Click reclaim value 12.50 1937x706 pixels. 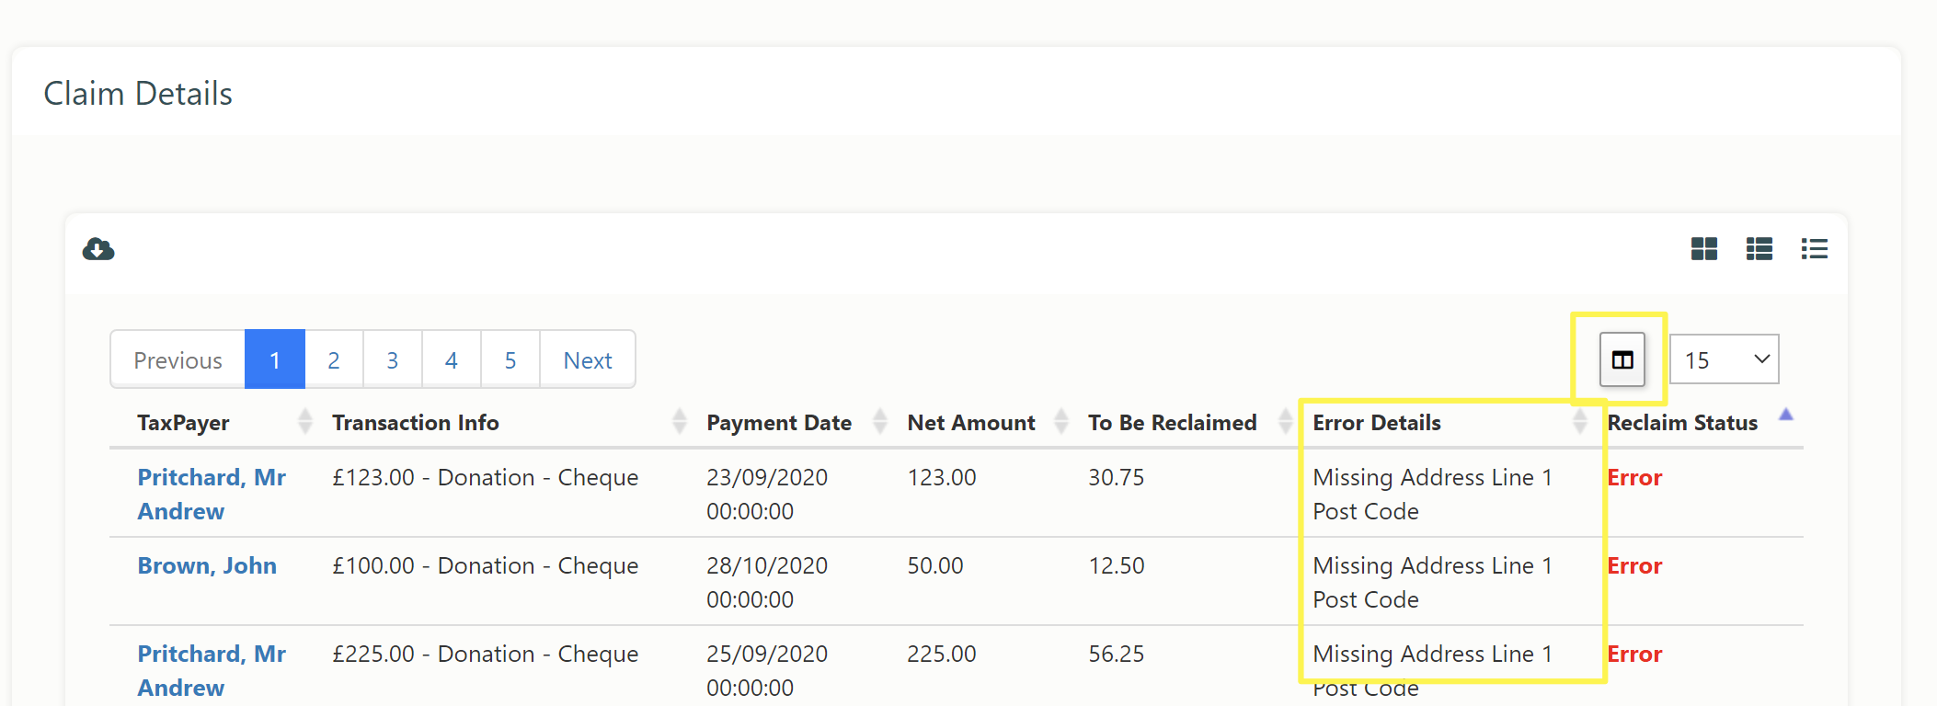[1117, 565]
